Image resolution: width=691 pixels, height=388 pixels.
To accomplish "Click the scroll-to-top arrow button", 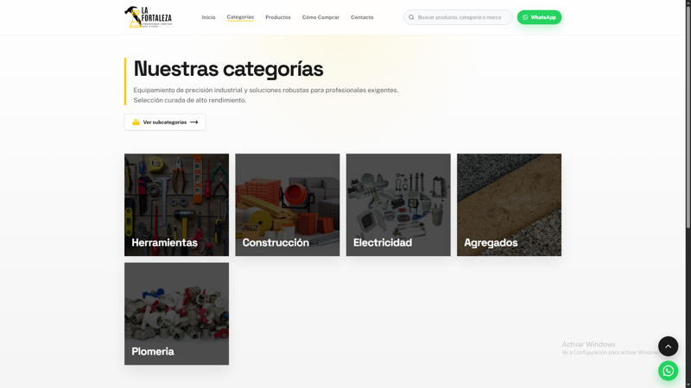I will (x=668, y=347).
